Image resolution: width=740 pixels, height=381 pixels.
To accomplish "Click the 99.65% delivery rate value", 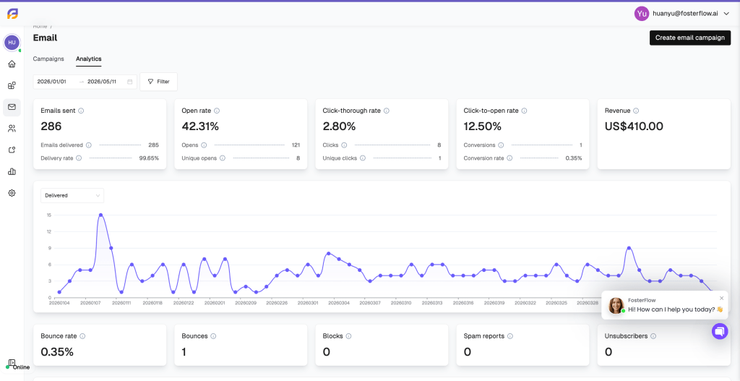I will point(149,158).
